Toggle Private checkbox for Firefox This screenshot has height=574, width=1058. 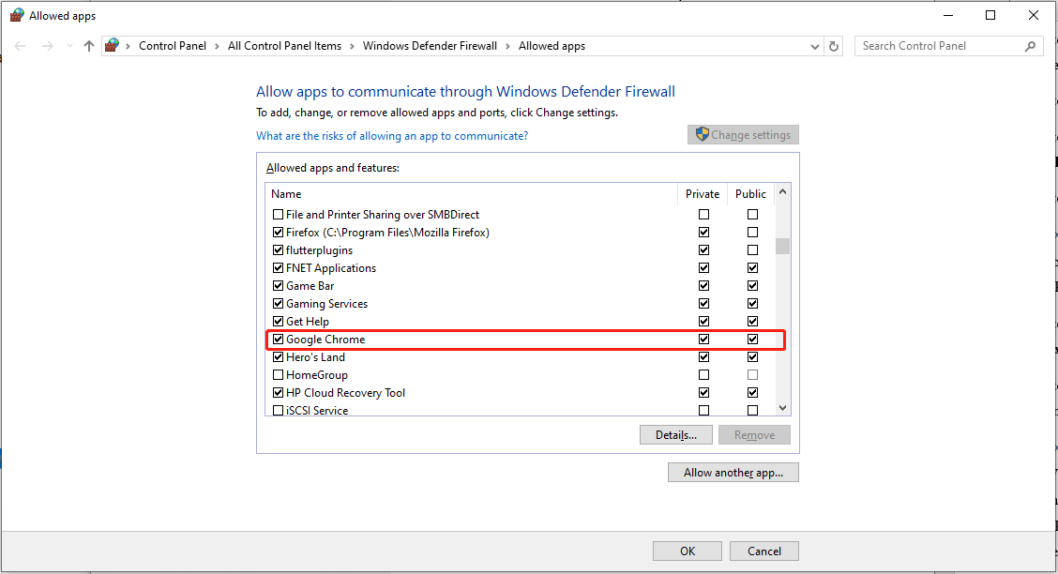[x=703, y=233]
